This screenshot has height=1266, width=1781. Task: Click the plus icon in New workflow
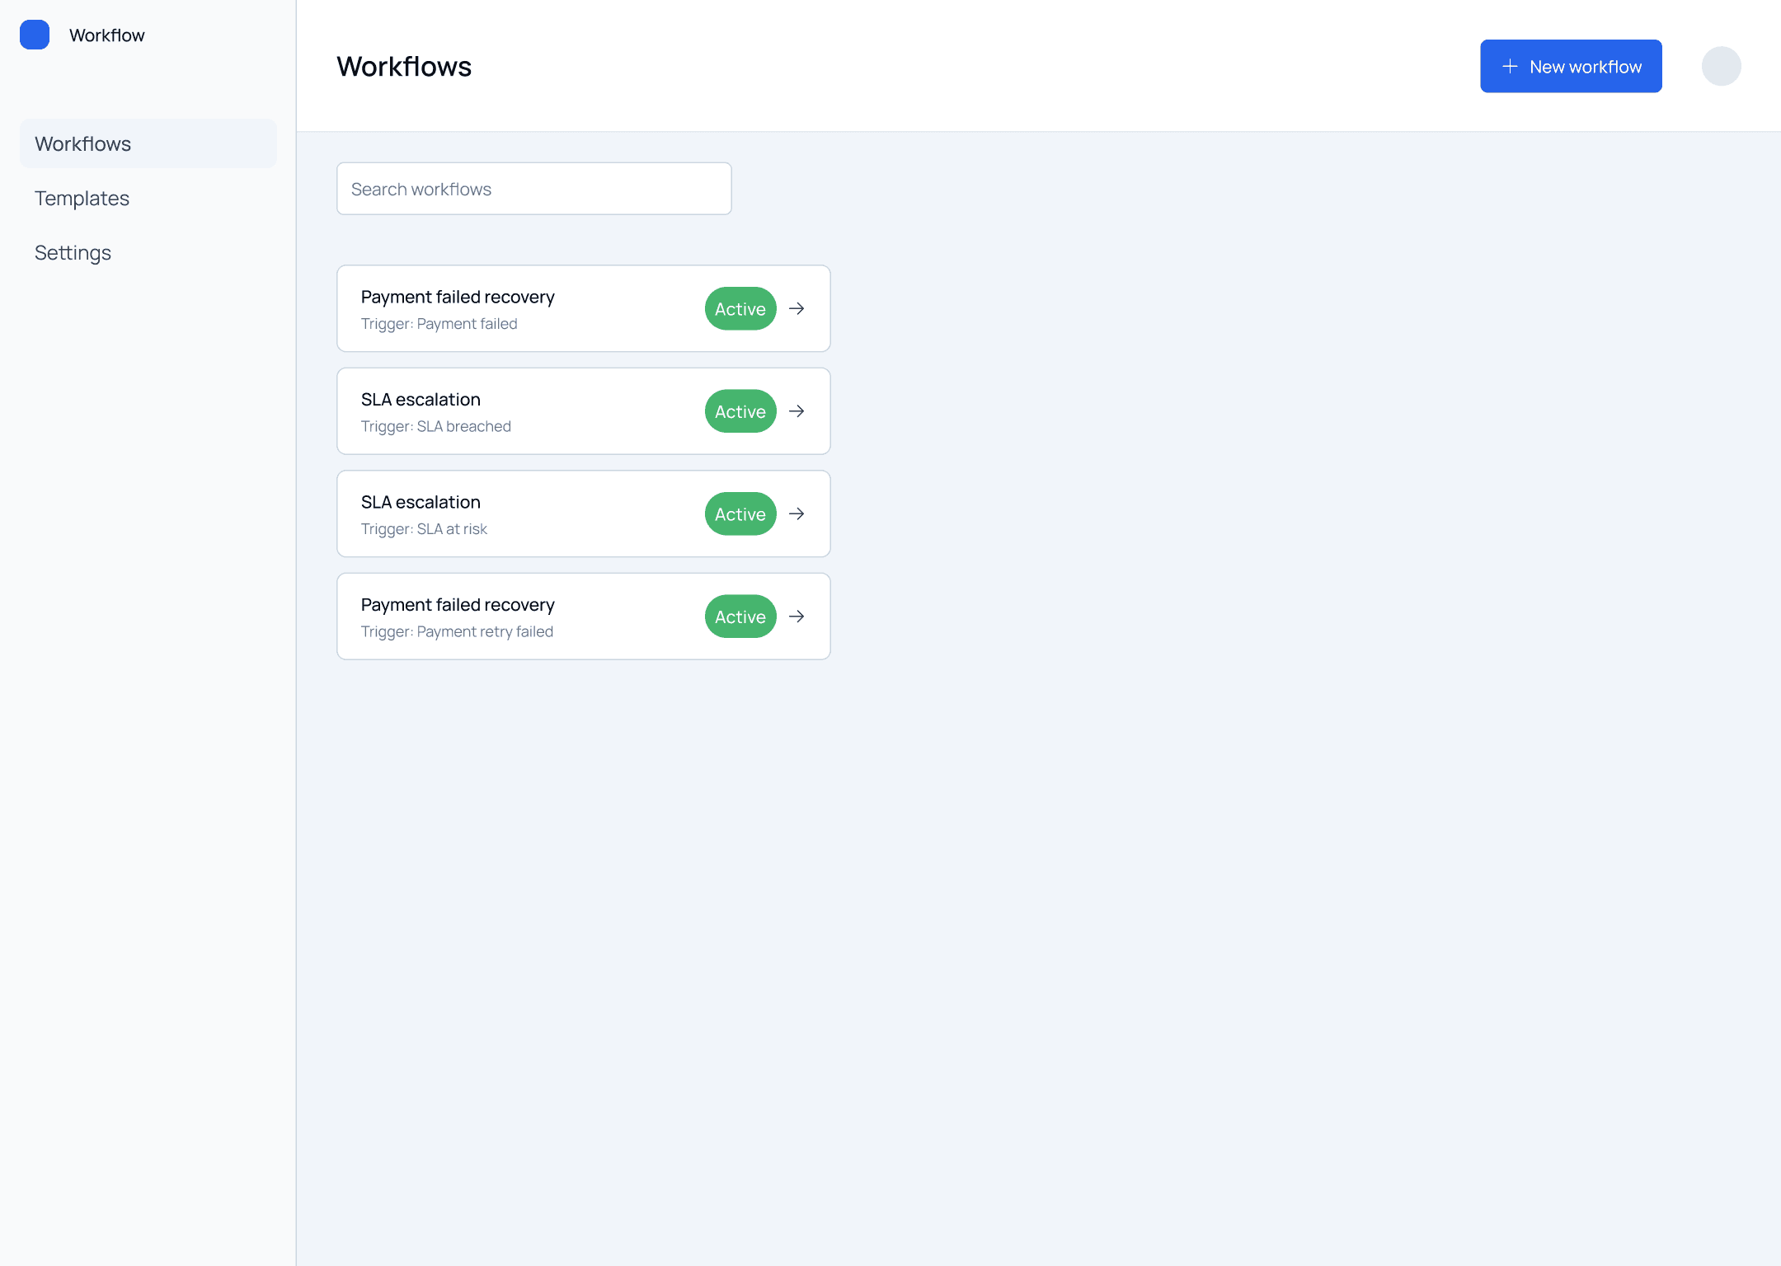click(x=1510, y=67)
